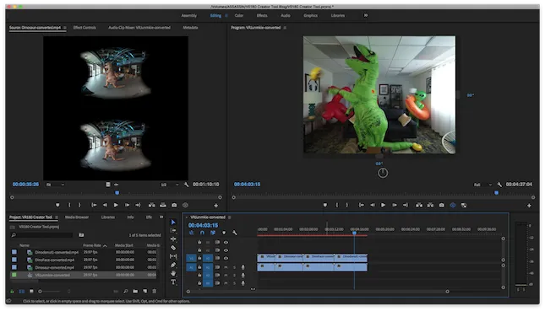Select the Ripple Edit tool
Image resolution: width=545 pixels, height=311 pixels.
click(173, 239)
